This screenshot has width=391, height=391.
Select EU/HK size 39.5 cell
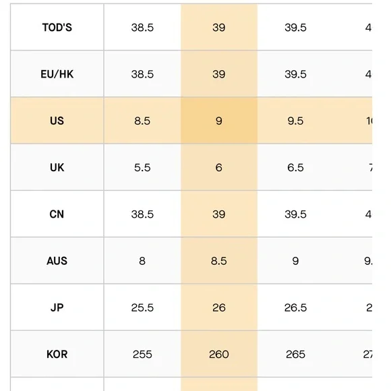click(x=295, y=74)
